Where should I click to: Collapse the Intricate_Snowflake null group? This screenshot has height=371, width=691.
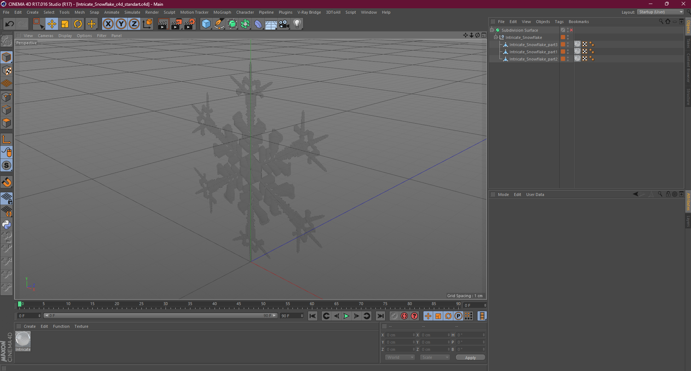496,37
